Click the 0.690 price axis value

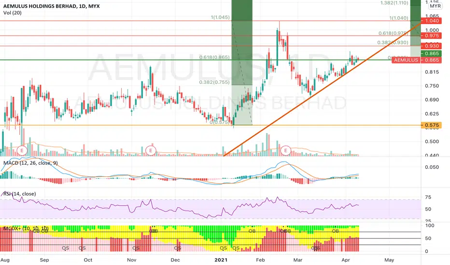pos(432,100)
